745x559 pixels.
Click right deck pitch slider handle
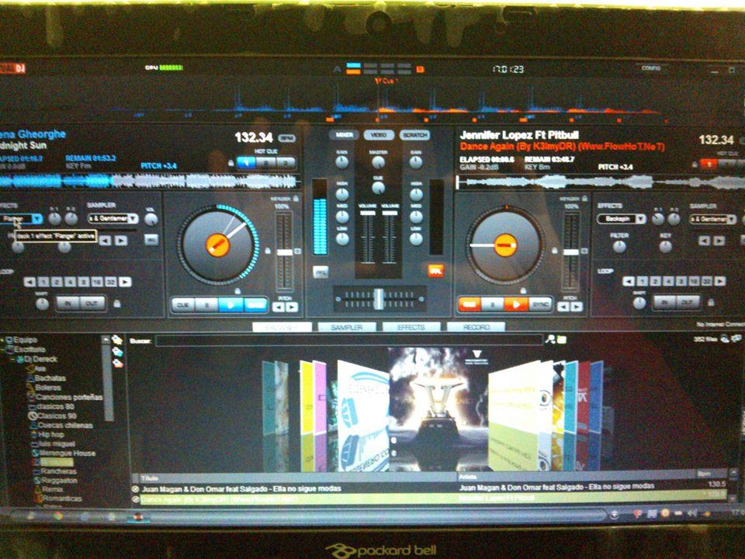point(570,252)
